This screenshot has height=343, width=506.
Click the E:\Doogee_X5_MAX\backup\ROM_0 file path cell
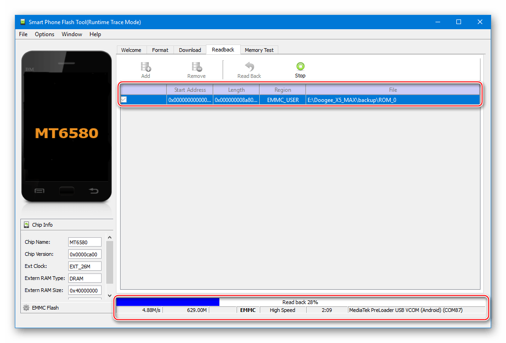pos(393,100)
